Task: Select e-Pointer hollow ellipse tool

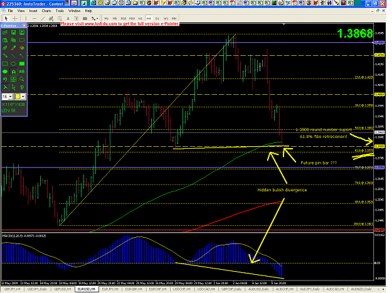Action: pyautogui.click(x=14, y=64)
